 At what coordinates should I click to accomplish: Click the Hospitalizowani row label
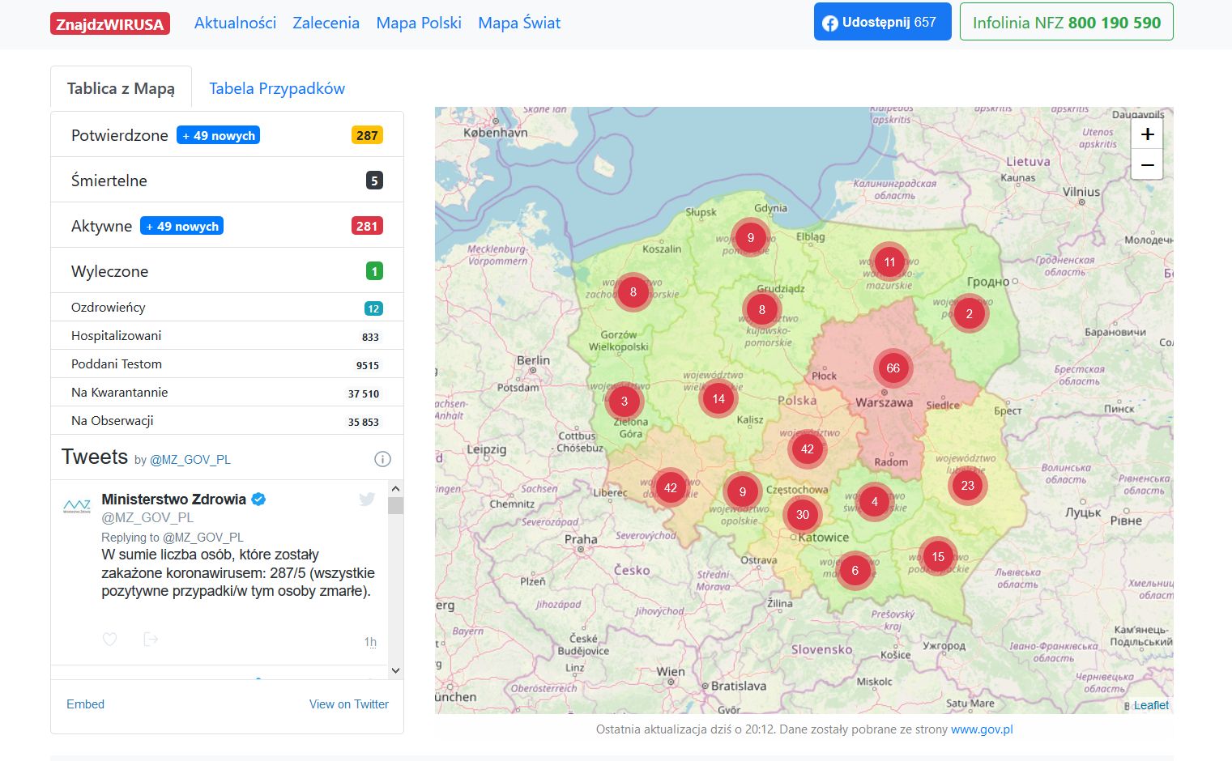[116, 335]
